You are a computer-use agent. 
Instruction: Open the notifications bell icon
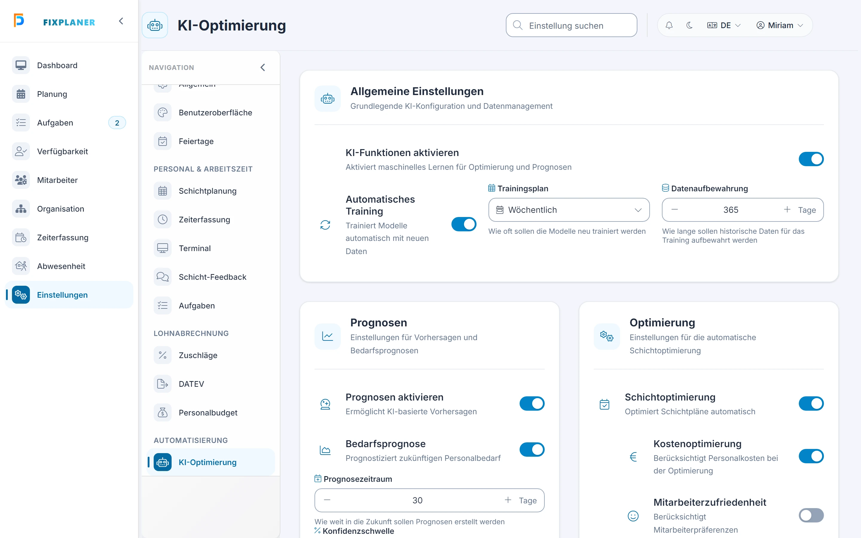click(x=669, y=25)
